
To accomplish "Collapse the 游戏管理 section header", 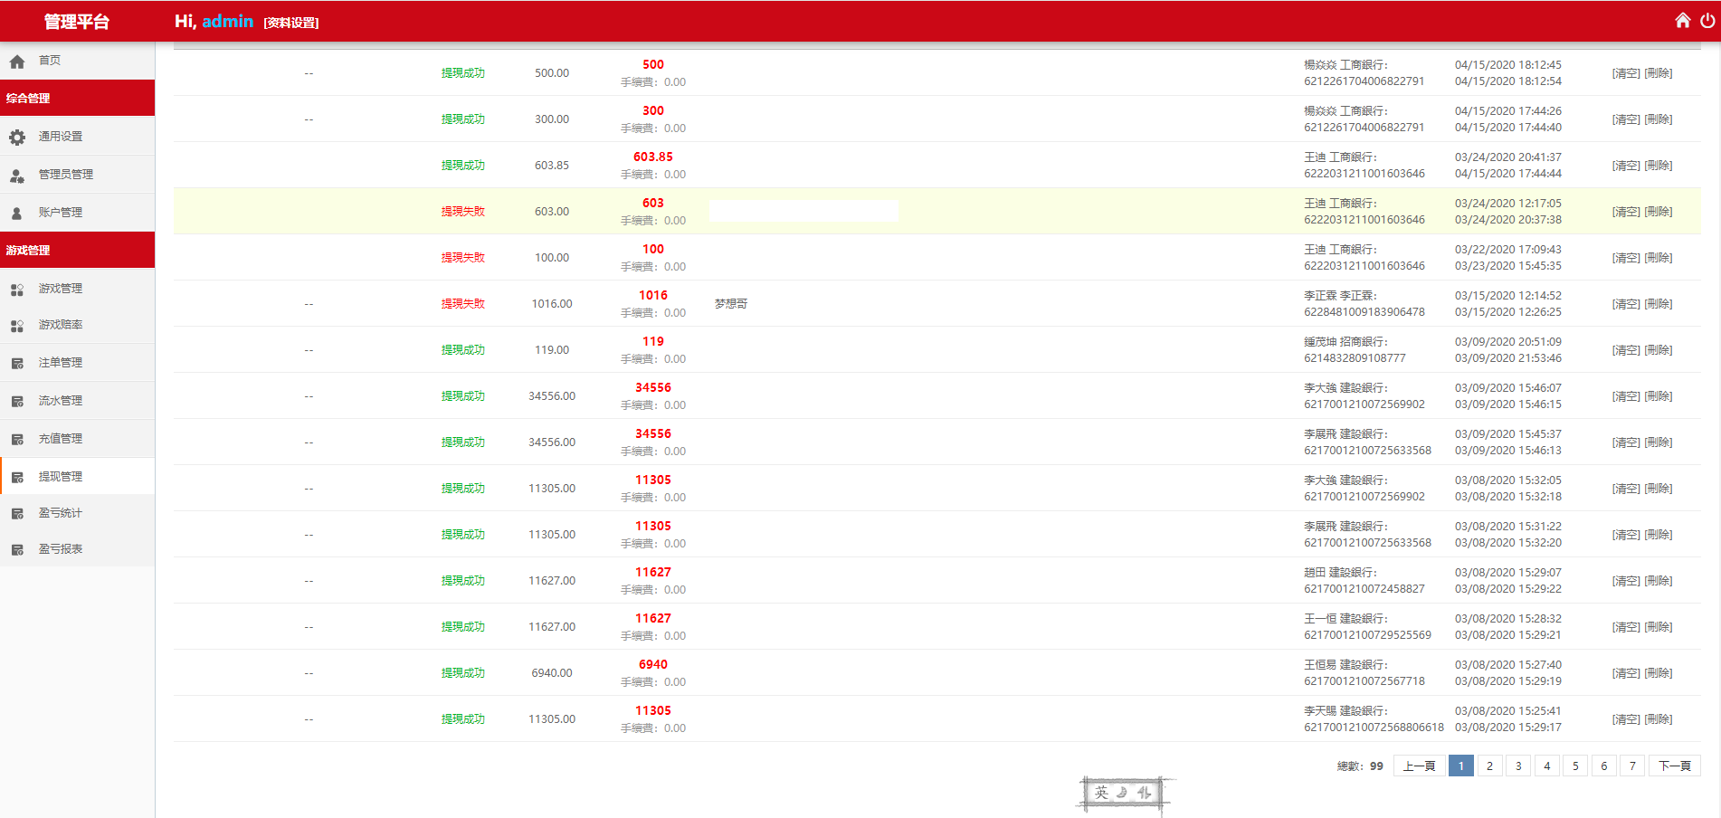I will (77, 250).
